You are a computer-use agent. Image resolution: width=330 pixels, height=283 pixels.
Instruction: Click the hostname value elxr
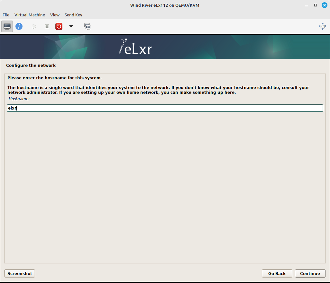click(x=12, y=108)
